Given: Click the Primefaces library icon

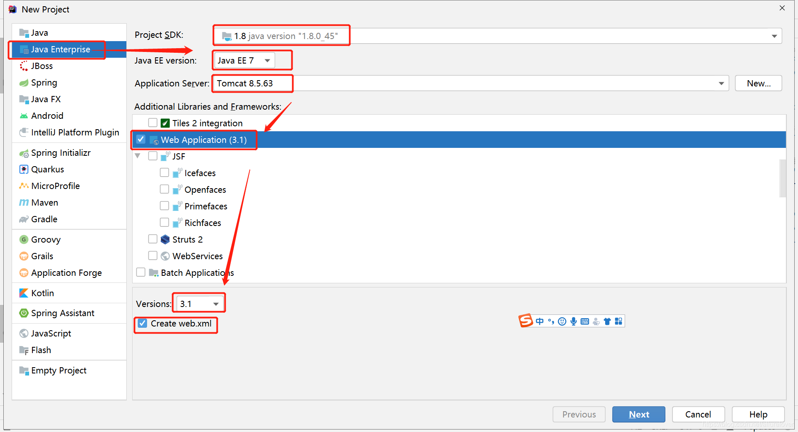Looking at the screenshot, I should point(177,206).
